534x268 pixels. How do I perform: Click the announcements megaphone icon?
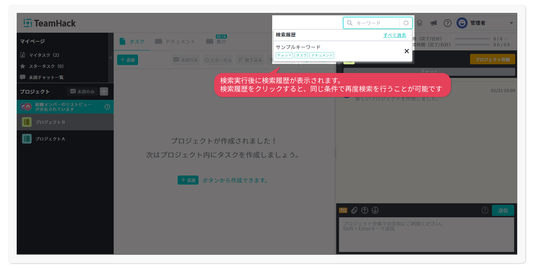point(434,23)
